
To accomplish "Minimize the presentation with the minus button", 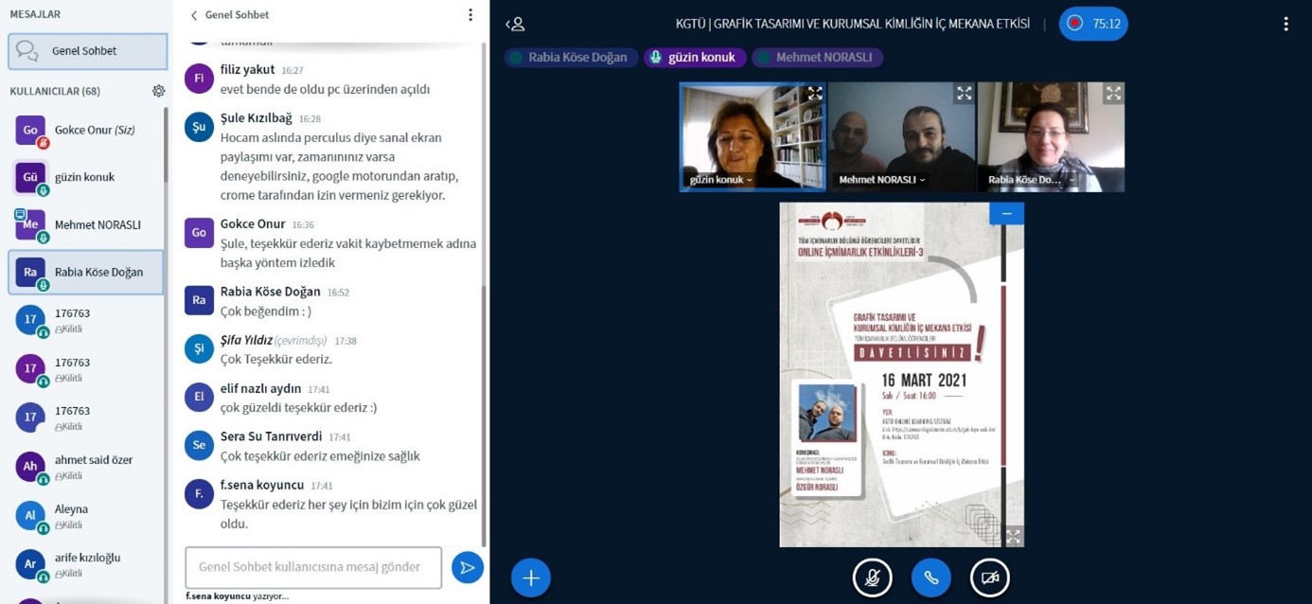I will pos(1006,214).
